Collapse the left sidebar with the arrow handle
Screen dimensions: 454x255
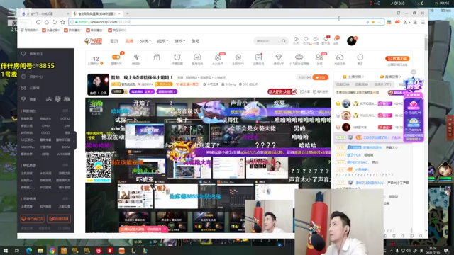pyautogui.click(x=74, y=140)
